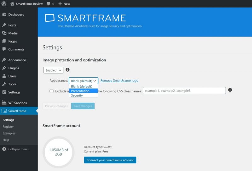Open SmartFrame Help submenu
The height and width of the screenshot is (171, 252).
click(x=6, y=140)
